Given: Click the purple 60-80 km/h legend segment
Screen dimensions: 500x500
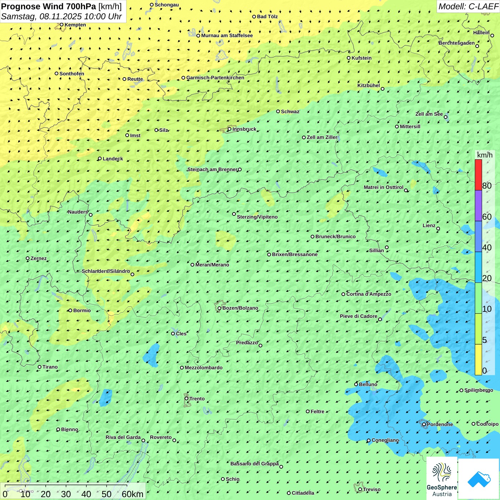Looking at the screenshot, I should (478, 206).
